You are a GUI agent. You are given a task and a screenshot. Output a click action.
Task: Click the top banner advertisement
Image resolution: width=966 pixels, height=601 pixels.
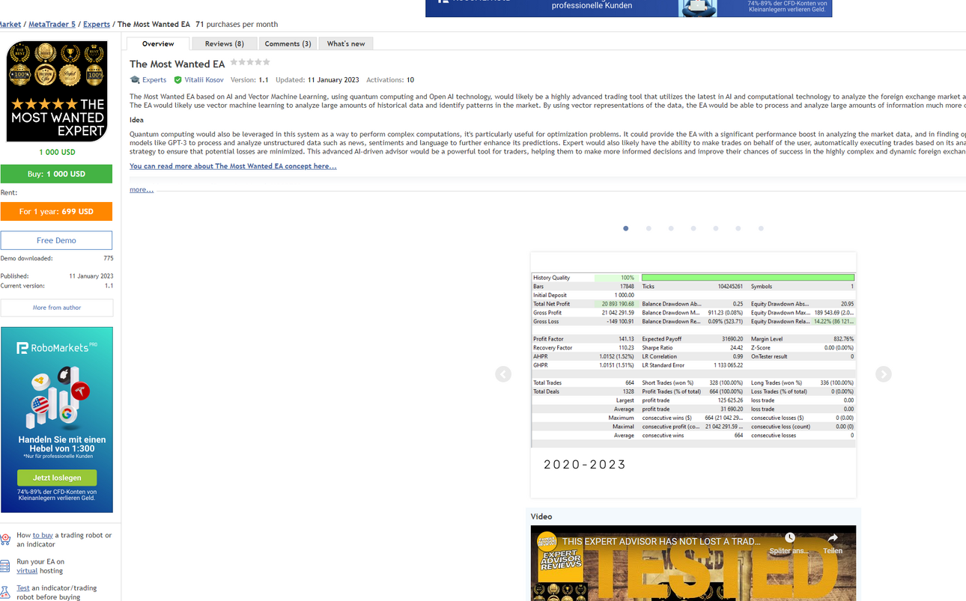tap(628, 8)
